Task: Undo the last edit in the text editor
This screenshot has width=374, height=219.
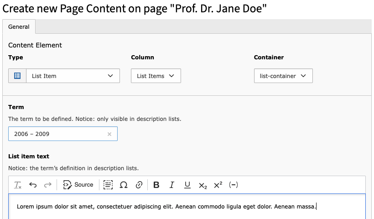Action: click(x=33, y=185)
